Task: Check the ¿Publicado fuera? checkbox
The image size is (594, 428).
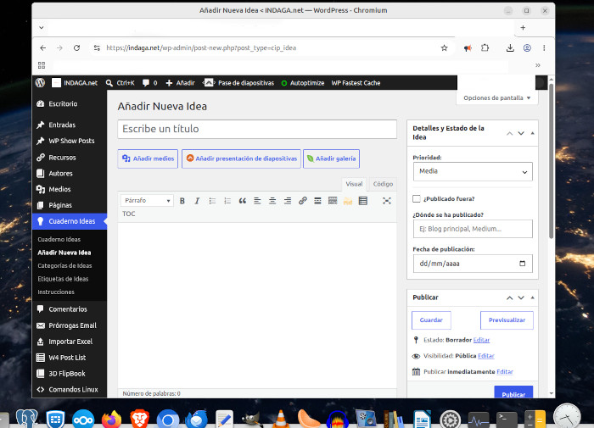Action: pyautogui.click(x=417, y=198)
